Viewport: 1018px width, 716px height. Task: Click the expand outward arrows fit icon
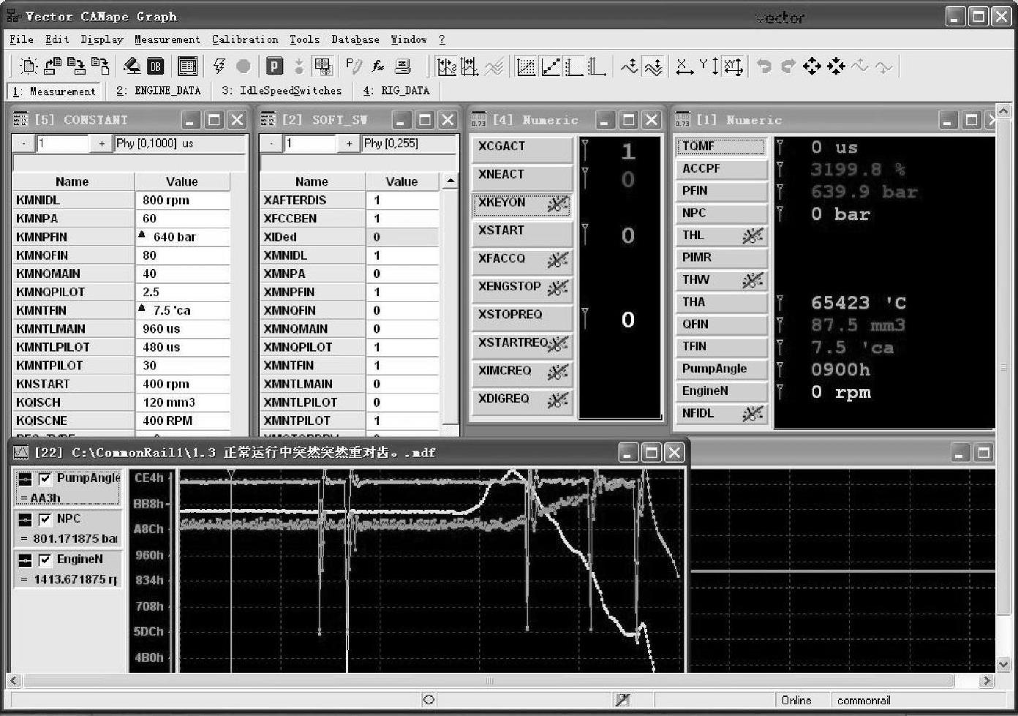(x=812, y=67)
